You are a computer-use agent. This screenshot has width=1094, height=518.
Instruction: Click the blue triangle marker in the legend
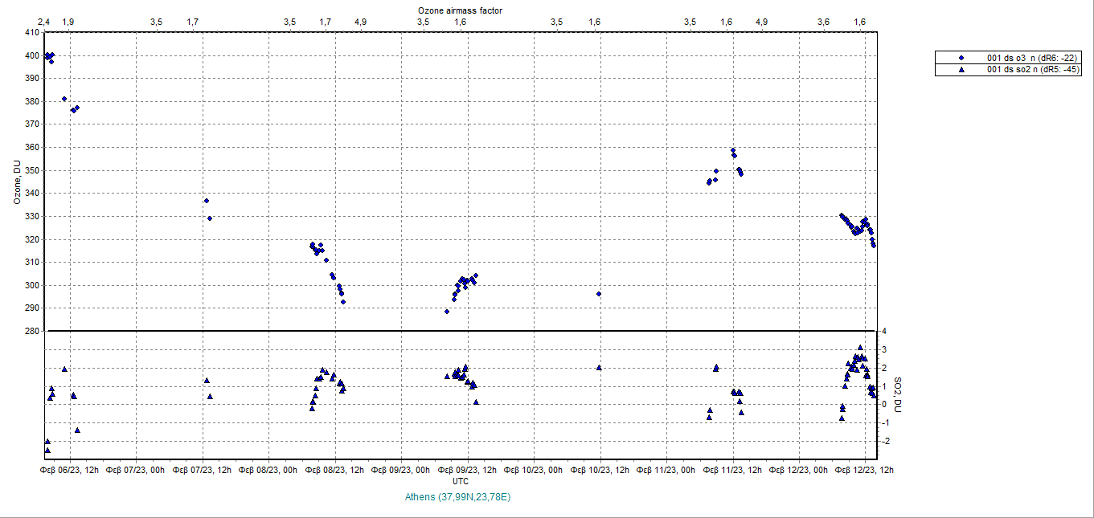coord(961,70)
